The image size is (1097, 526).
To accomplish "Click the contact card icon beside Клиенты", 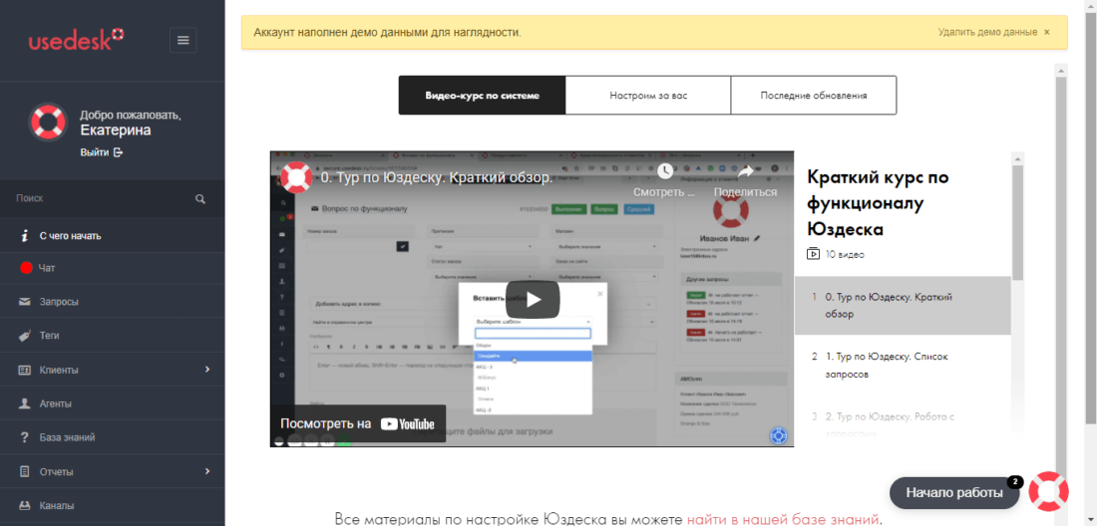I will tap(25, 370).
